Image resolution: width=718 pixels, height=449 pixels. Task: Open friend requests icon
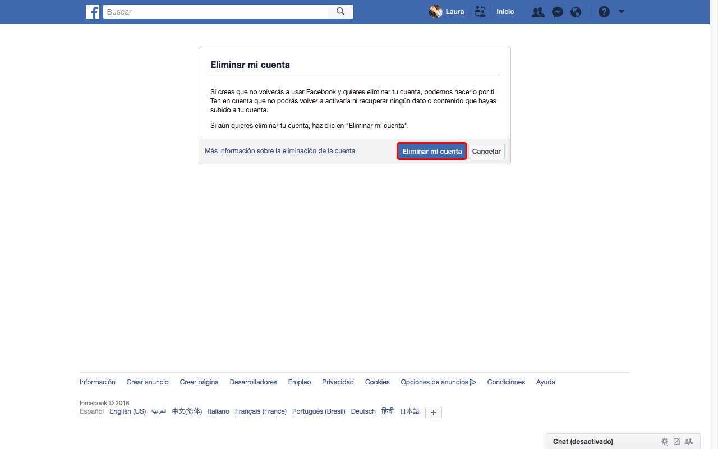click(538, 12)
